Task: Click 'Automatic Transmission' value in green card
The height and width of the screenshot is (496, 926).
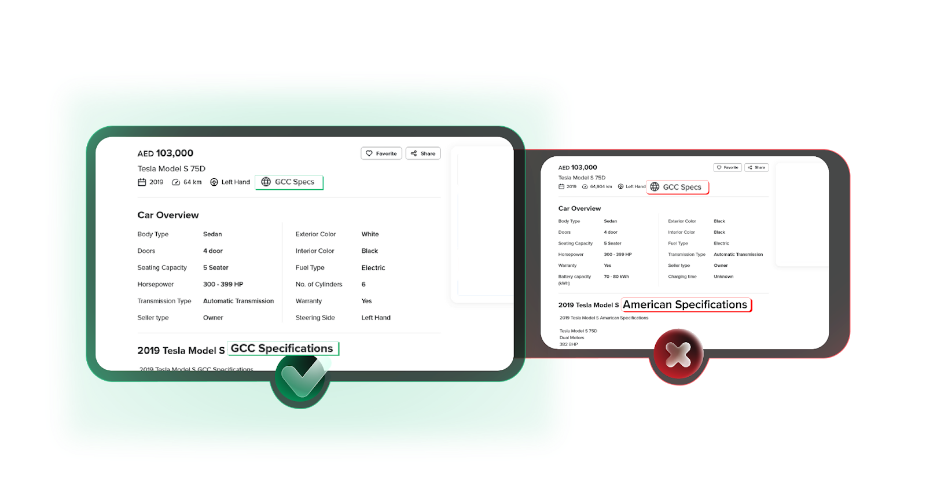Action: pos(238,301)
